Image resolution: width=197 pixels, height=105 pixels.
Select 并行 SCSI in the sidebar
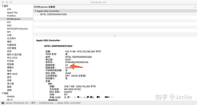coord(12,58)
